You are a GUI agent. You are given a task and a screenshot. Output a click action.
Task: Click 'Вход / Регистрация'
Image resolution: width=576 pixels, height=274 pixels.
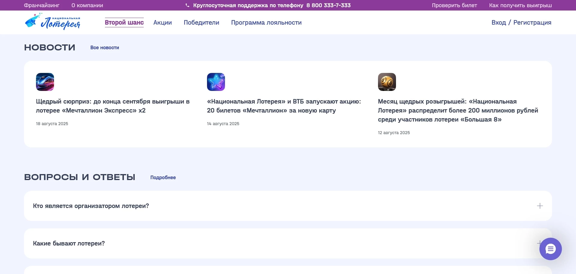[x=521, y=22]
